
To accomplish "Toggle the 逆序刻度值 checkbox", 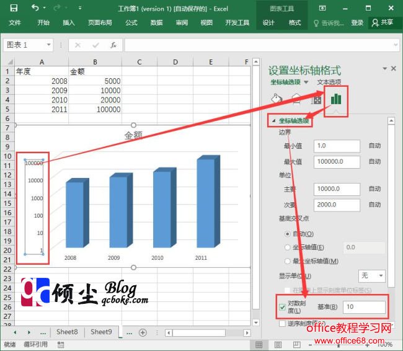I will tap(282, 324).
